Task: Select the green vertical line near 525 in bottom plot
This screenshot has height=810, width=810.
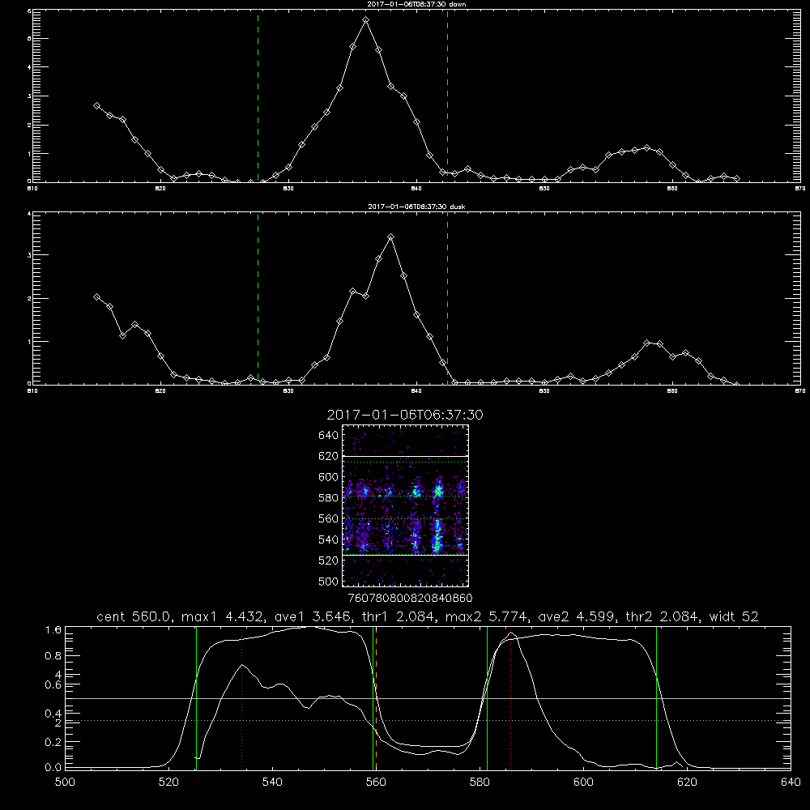Action: click(196, 698)
